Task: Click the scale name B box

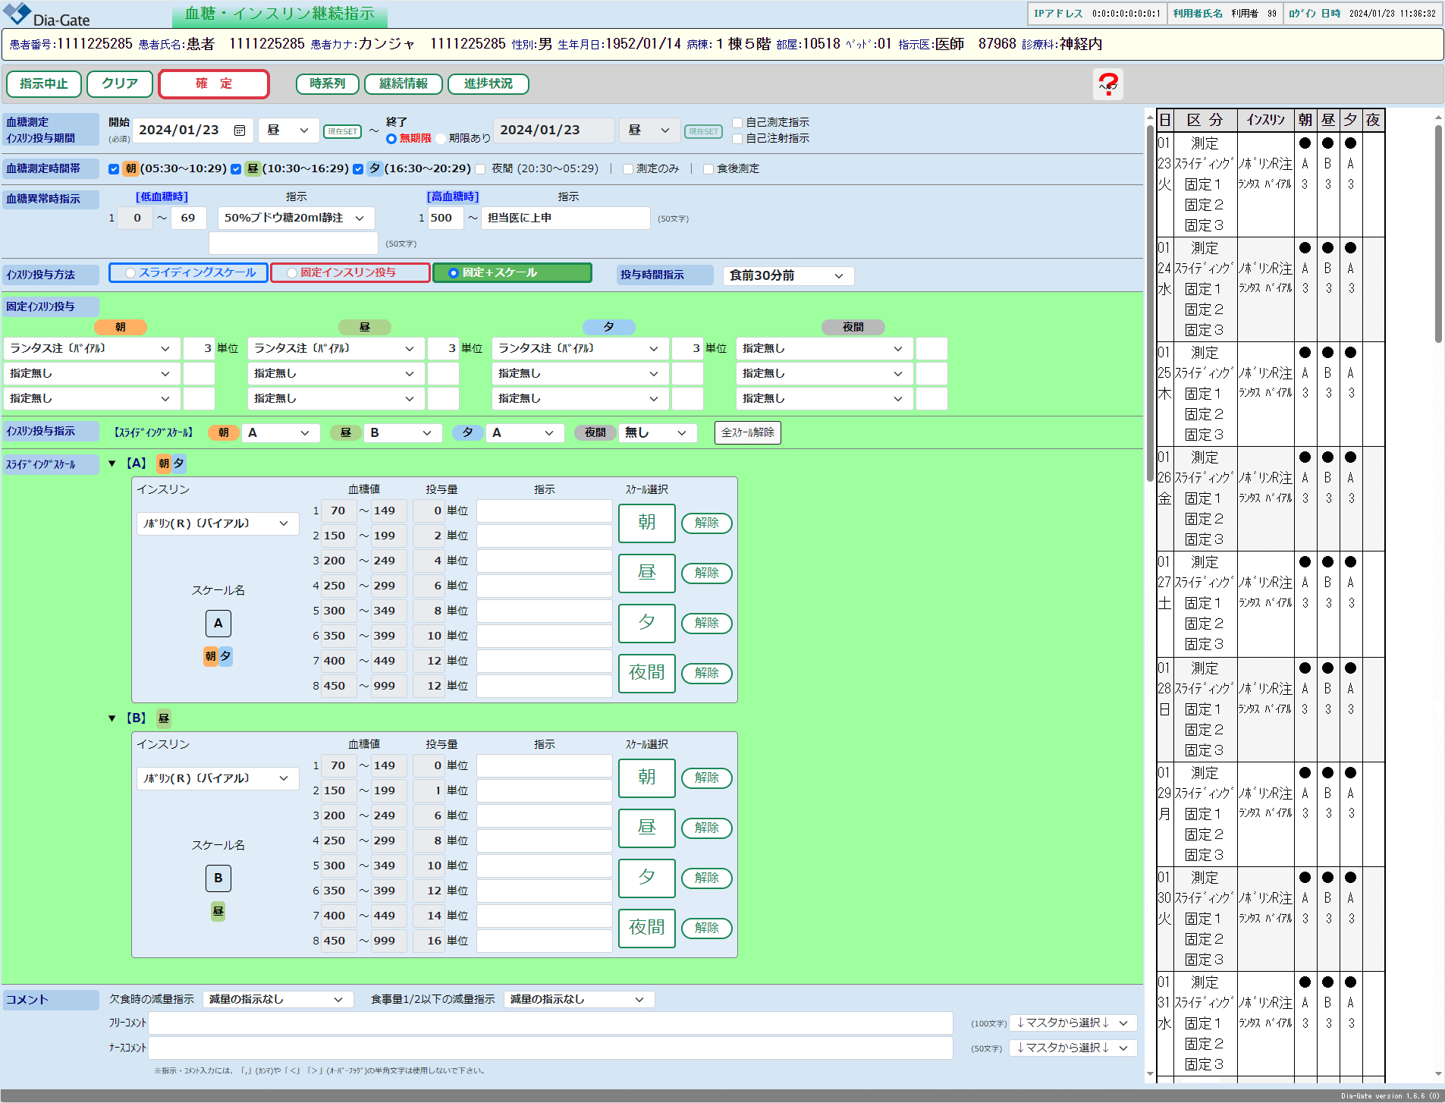Action: [x=218, y=878]
